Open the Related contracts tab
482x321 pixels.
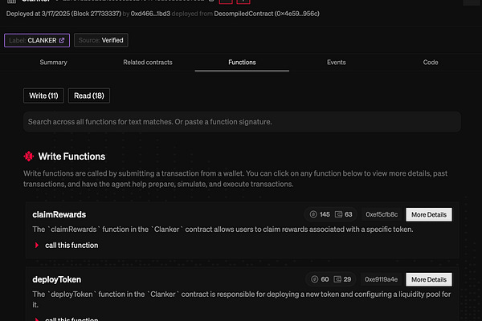point(148,63)
